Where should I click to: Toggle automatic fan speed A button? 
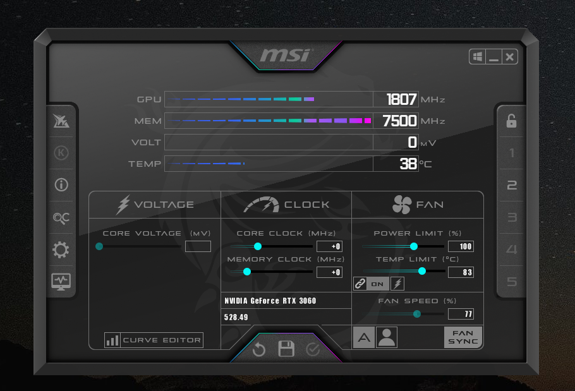[364, 337]
